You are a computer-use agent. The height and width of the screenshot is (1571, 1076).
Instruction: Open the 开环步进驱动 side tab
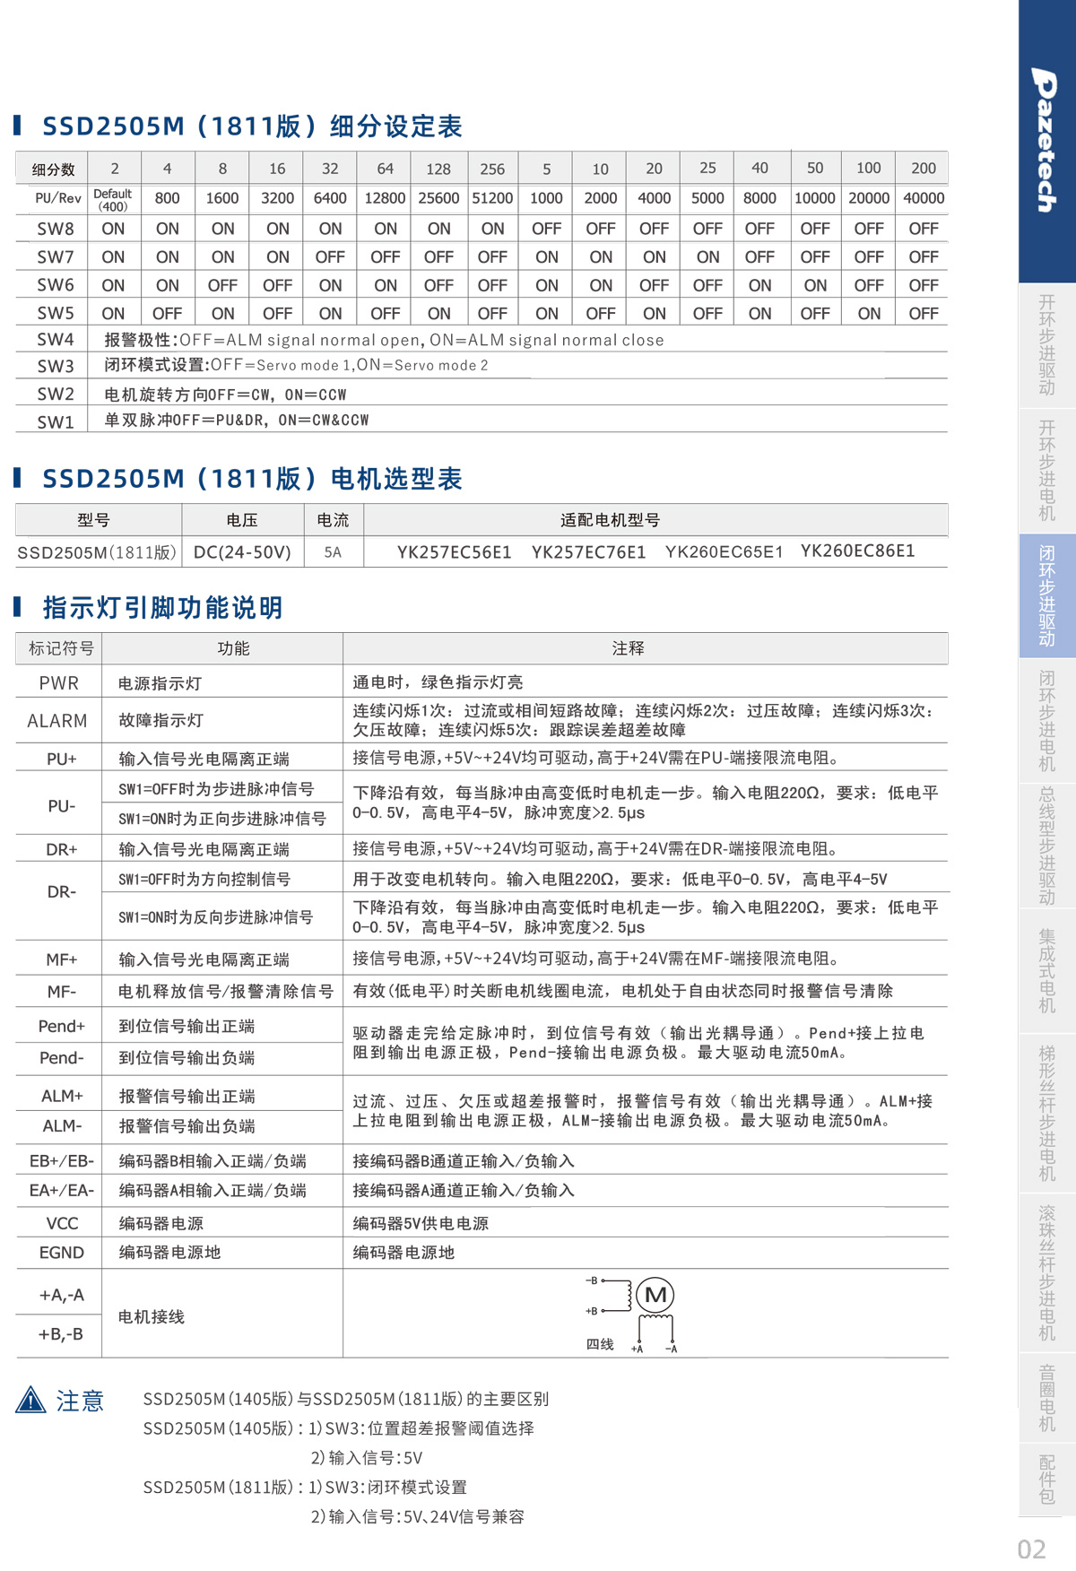coord(1046,345)
